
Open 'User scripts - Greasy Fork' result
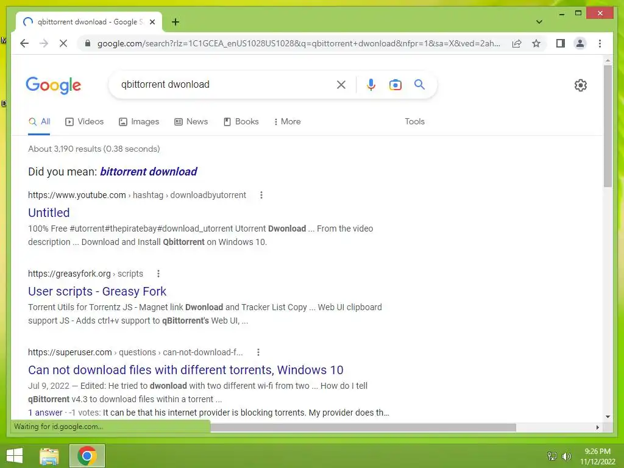[x=97, y=291]
